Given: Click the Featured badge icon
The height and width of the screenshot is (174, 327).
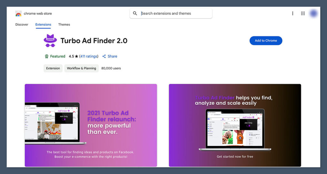Looking at the screenshot, I should 47,56.
